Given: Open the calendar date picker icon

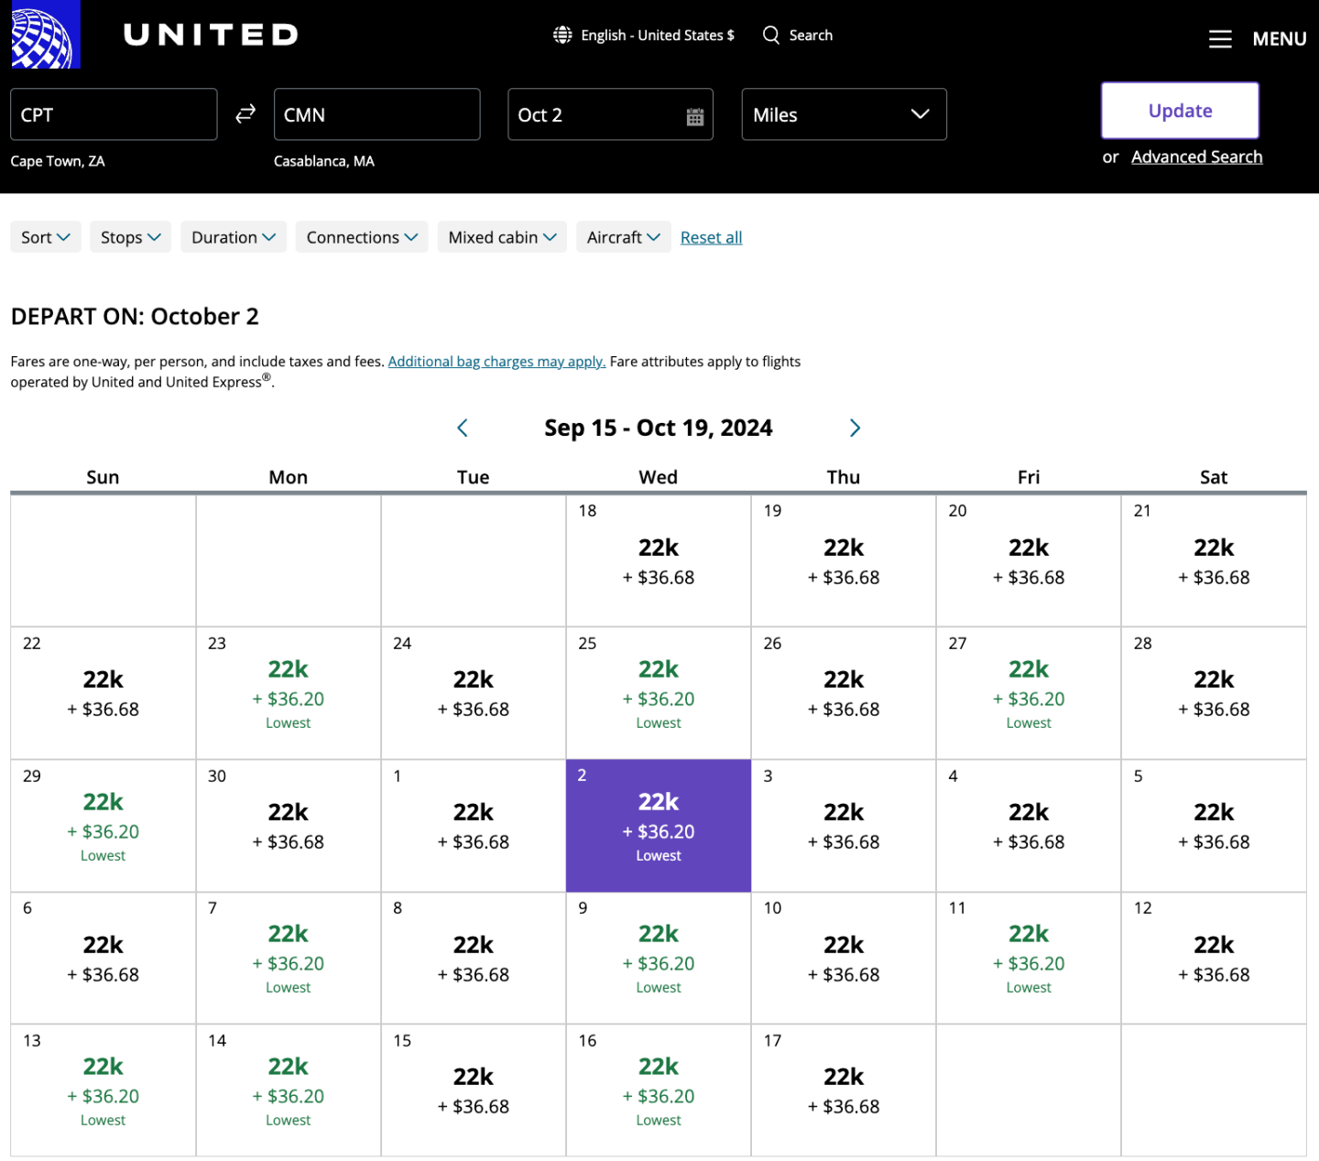Looking at the screenshot, I should click(x=694, y=116).
